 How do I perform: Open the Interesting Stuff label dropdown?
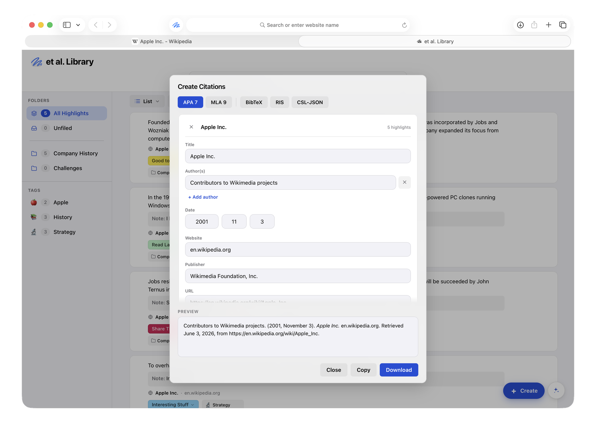(173, 405)
